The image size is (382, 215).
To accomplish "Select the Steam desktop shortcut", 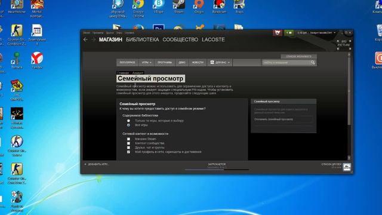I will point(178,7).
